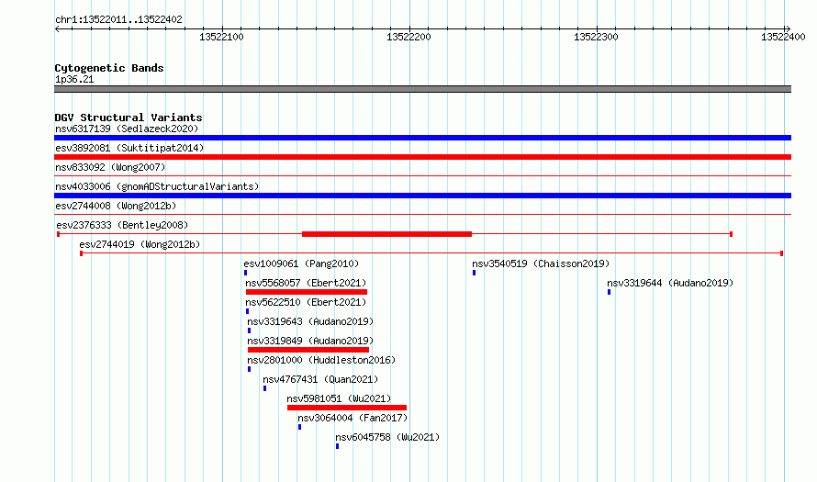Click variant label nsv4033006 (gnomADStructuralVariants)

tap(157, 186)
